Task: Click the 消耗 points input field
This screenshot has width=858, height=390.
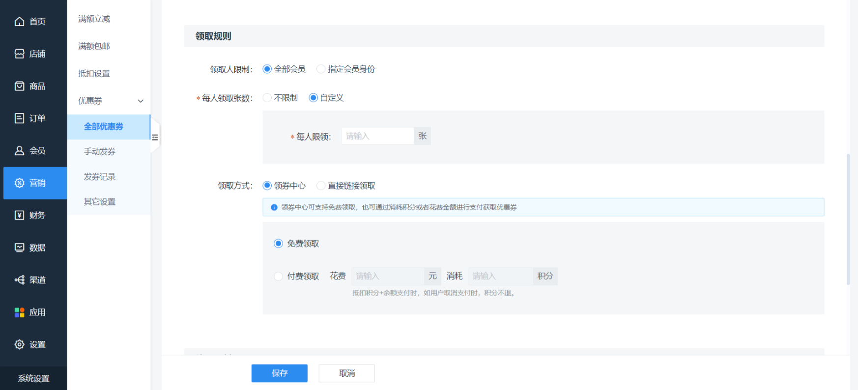Action: [x=501, y=276]
